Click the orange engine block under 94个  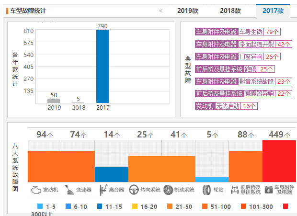(x=45, y=166)
